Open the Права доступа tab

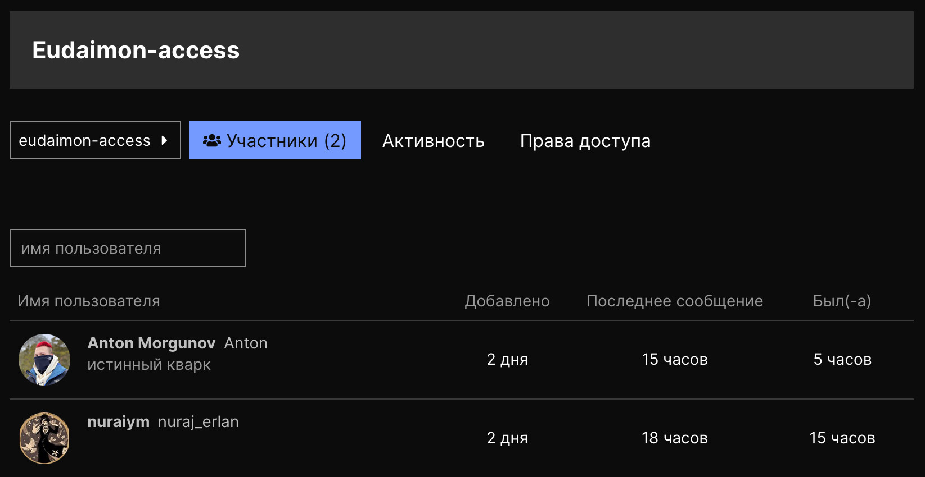click(585, 141)
